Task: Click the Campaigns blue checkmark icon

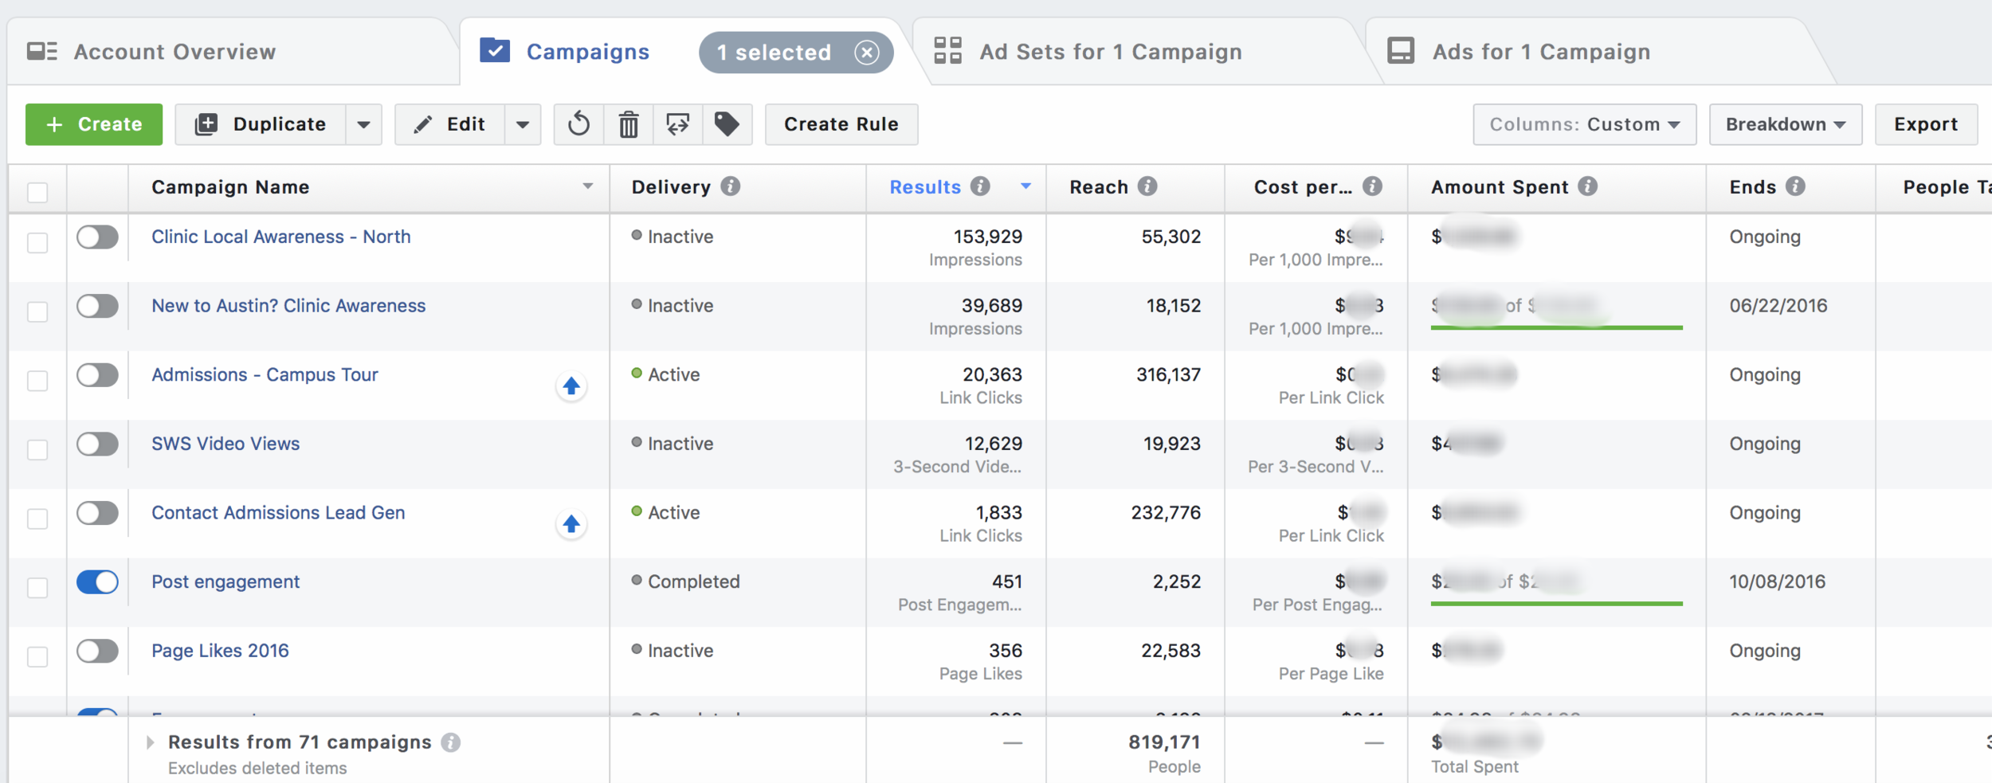Action: (495, 51)
